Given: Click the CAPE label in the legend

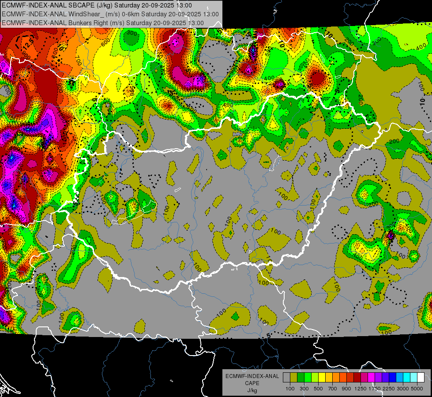Looking at the screenshot, I should [252, 383].
